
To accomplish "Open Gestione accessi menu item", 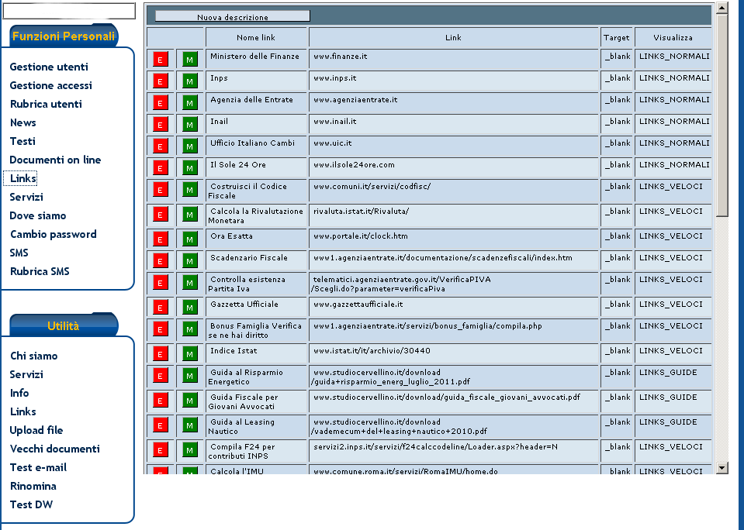I will (50, 85).
